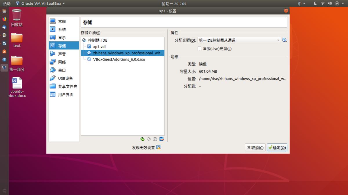Launch Firefox from the dock
Viewport: 348px width, 195px height.
click(4, 19)
